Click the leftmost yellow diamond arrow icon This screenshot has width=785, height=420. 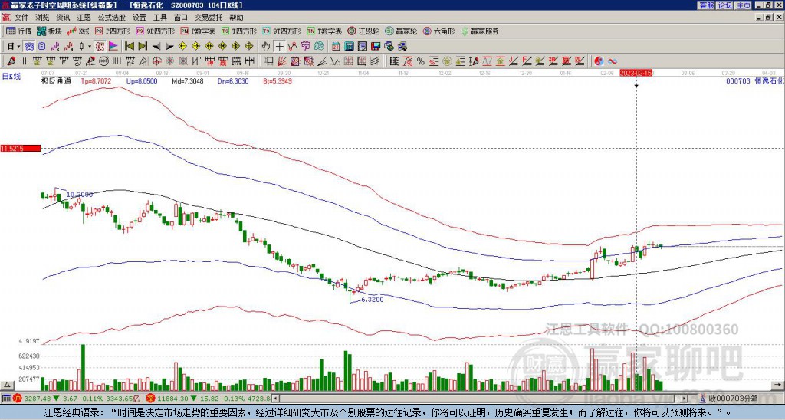click(182, 46)
